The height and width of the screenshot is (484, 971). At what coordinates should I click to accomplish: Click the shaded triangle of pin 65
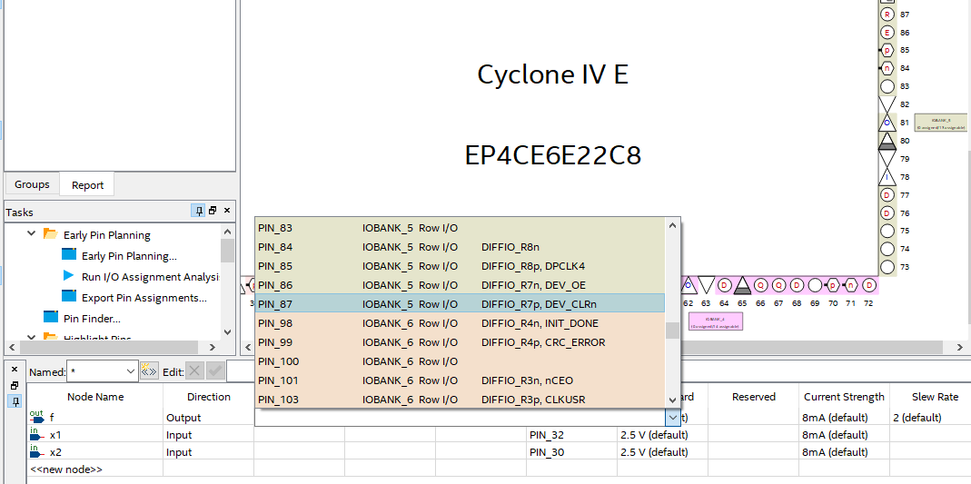[742, 285]
